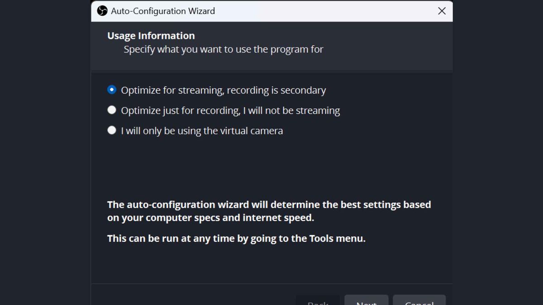Select 'I will only be using the virtual camera'
This screenshot has width=543, height=305.
pos(111,130)
